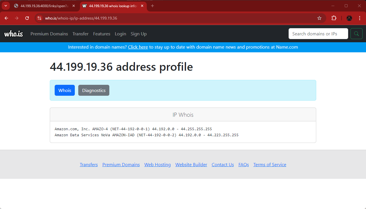
Task: Open Chrome three-dot menu
Action: [360, 18]
